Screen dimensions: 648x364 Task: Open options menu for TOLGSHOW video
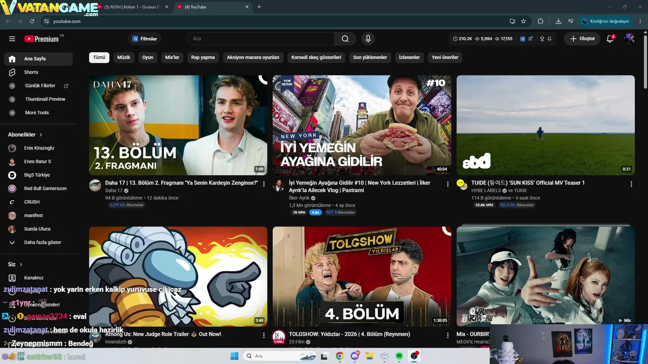pyautogui.click(x=448, y=335)
